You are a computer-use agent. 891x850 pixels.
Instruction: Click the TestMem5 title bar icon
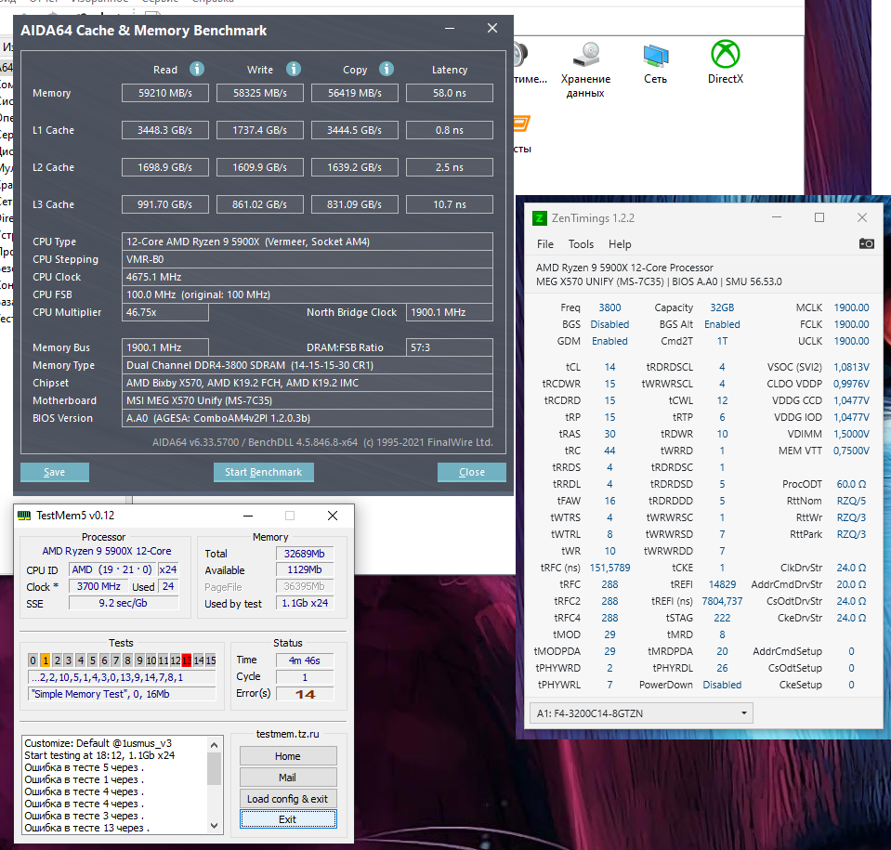coord(24,516)
